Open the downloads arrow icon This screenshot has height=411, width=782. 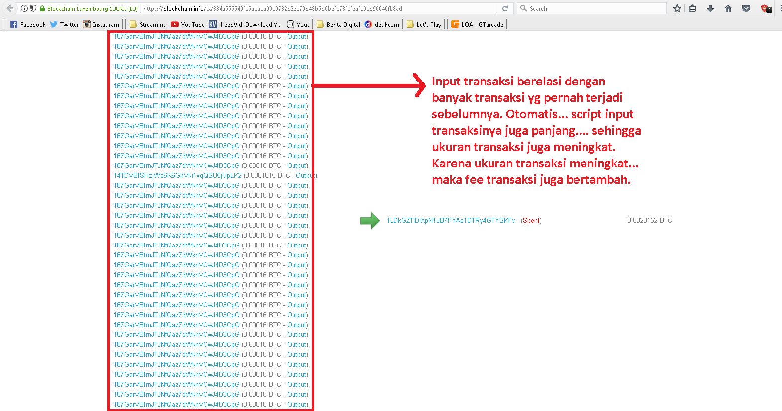point(710,8)
